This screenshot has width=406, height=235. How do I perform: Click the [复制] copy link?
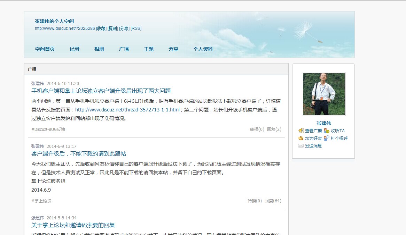[x=112, y=28]
